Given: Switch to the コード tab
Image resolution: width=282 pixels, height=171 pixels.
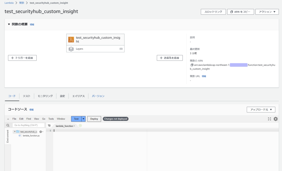Looking at the screenshot, I should point(12,96).
